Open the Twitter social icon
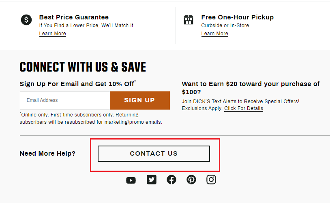Image resolution: width=330 pixels, height=203 pixels. (x=152, y=180)
